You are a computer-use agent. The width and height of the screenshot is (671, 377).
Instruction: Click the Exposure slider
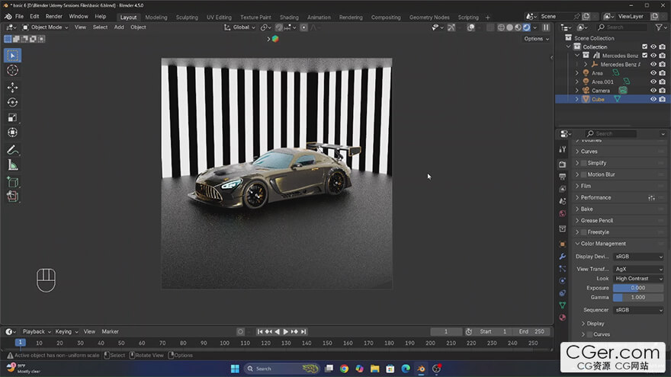pyautogui.click(x=638, y=288)
